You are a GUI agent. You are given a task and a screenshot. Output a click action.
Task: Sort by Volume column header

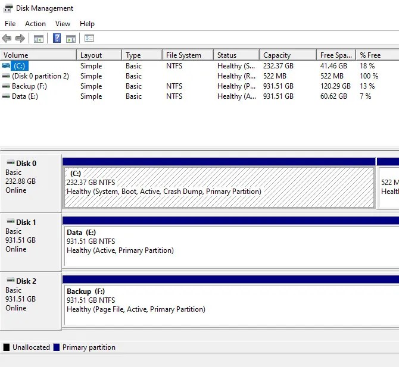(x=38, y=55)
